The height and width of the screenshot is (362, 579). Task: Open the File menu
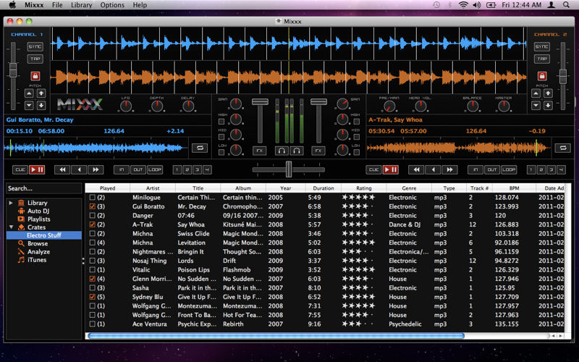(x=57, y=5)
